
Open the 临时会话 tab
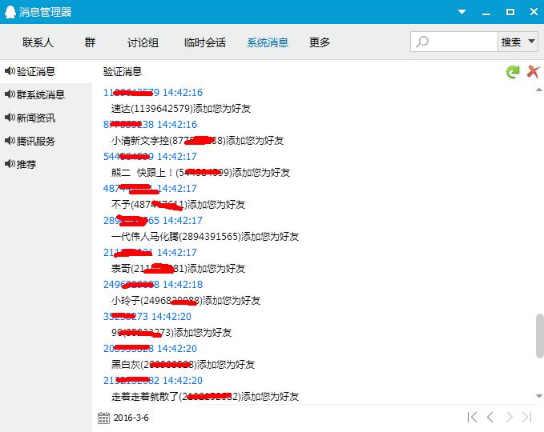tap(204, 42)
